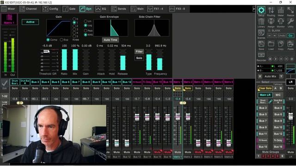Click the Copy pages icon
Screen dimensions: 296x166
coord(281,44)
